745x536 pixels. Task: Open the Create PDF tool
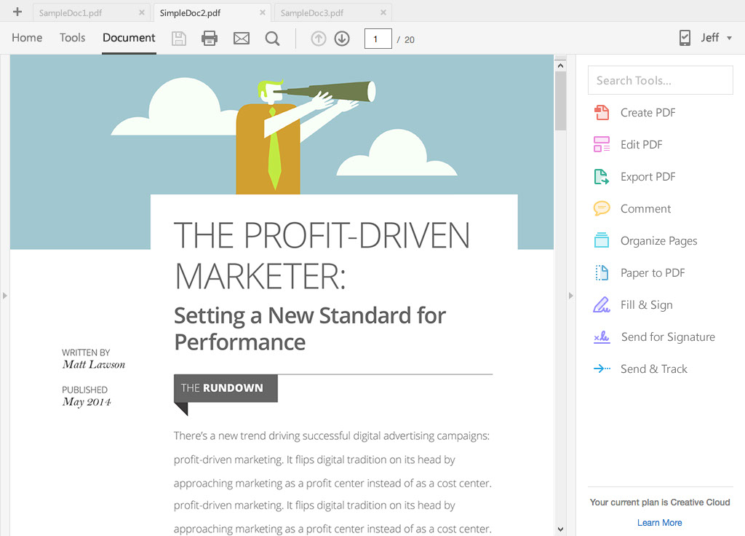648,112
